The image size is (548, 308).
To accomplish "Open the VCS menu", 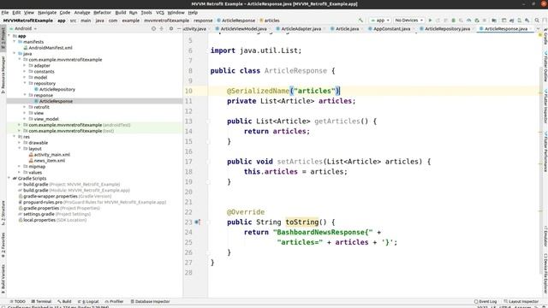I will click(160, 13).
